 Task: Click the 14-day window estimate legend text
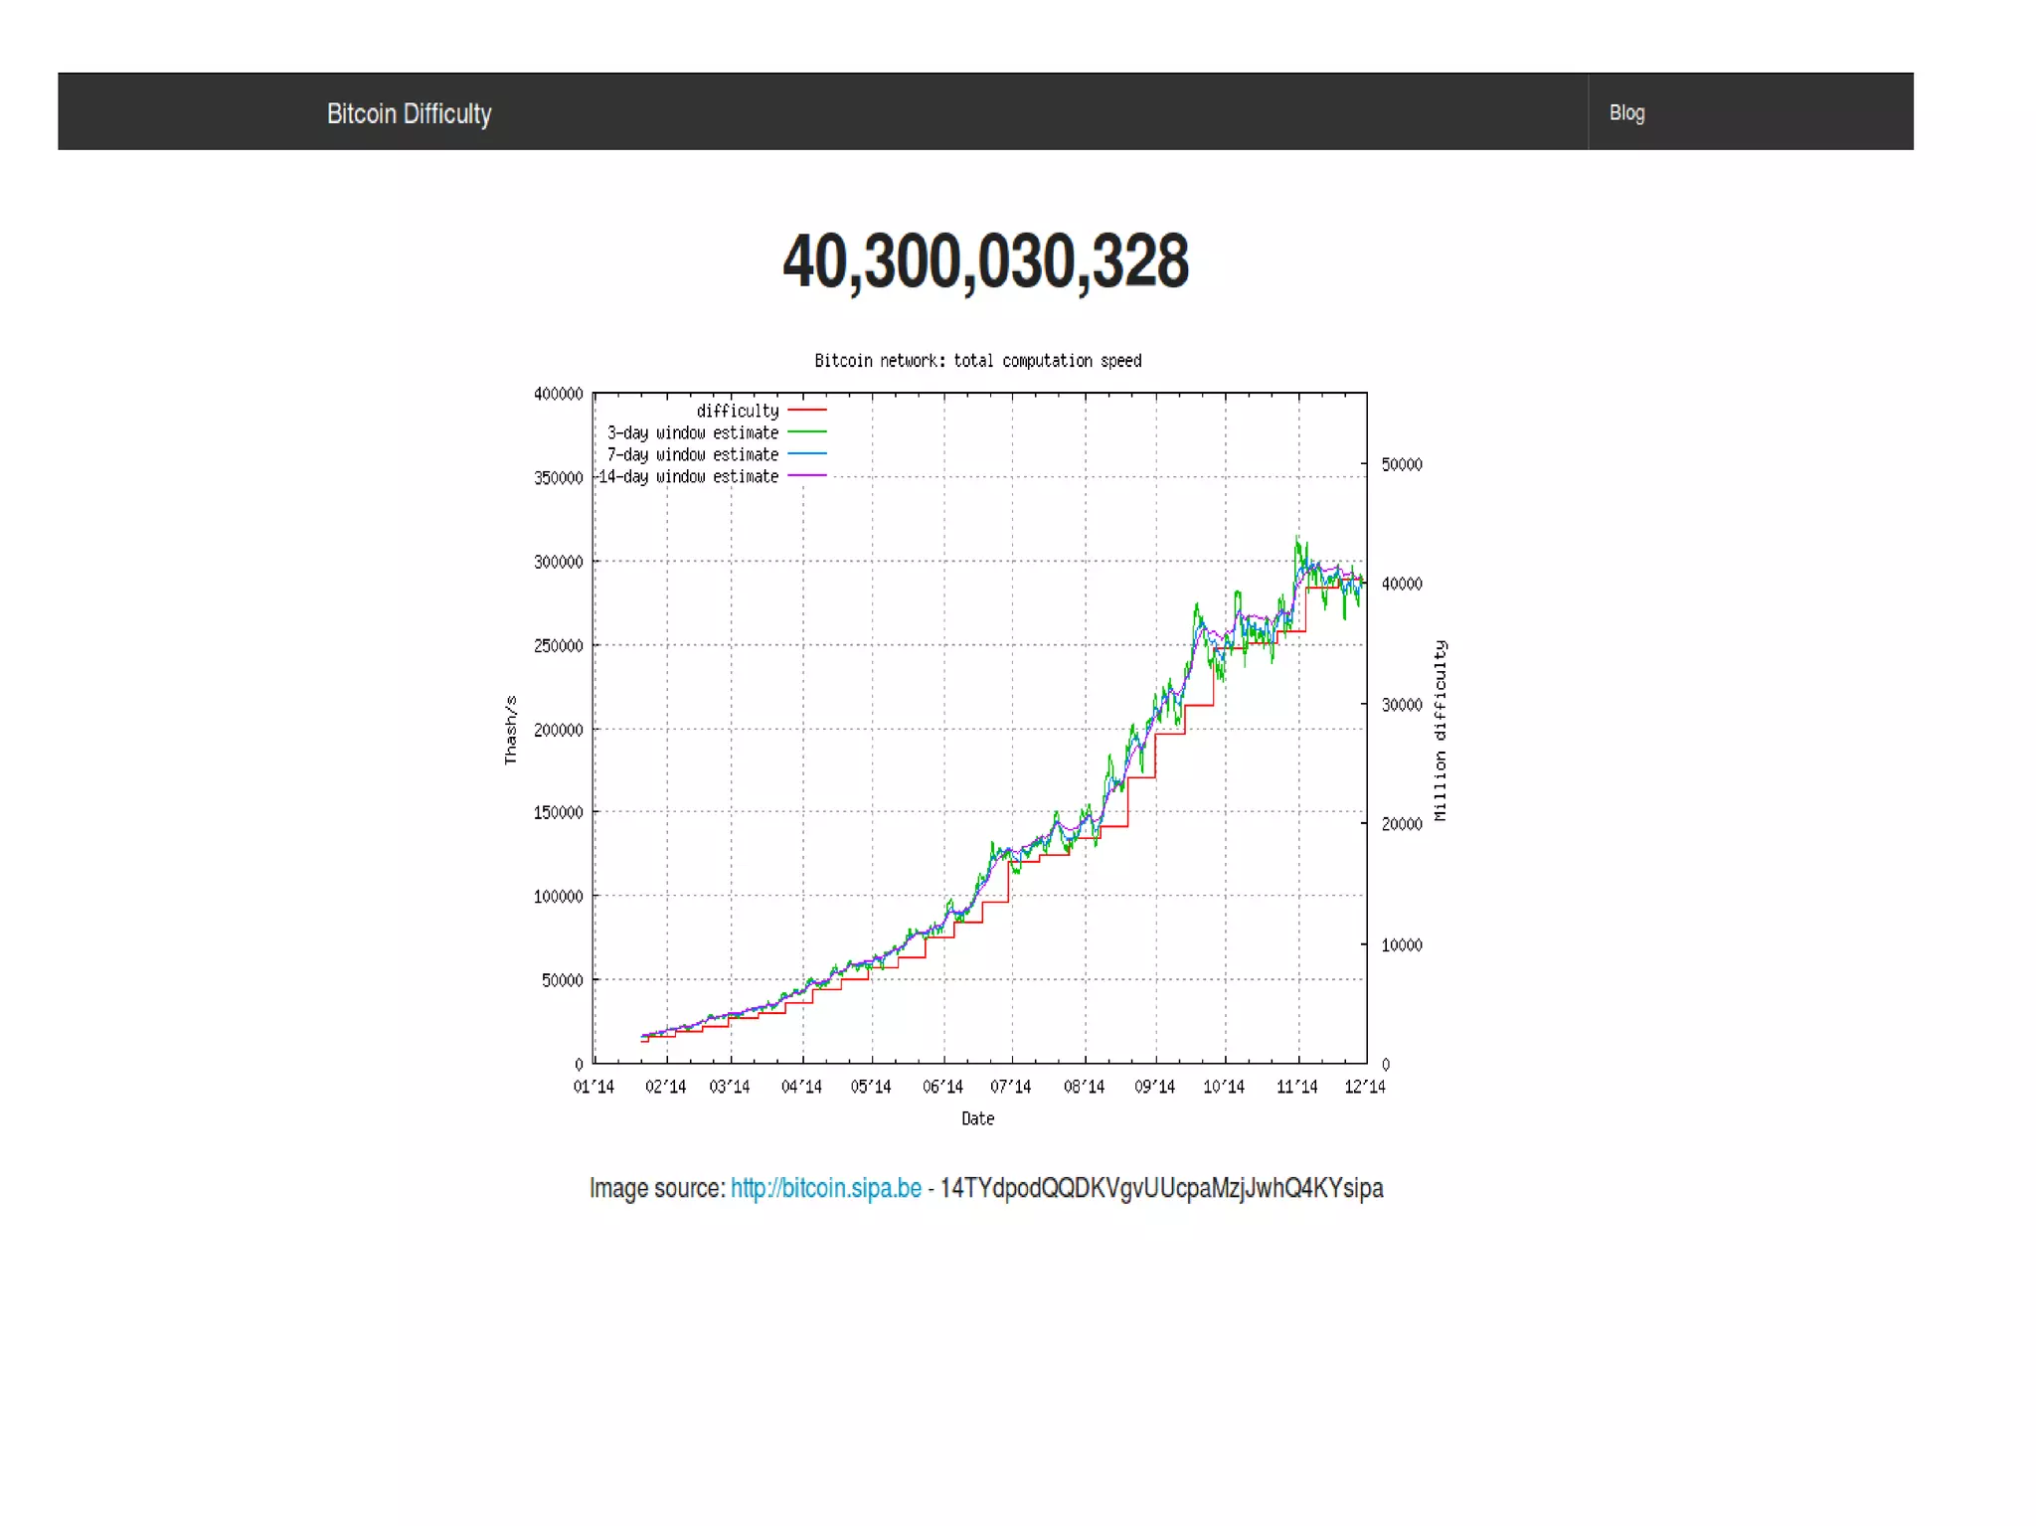[688, 477]
